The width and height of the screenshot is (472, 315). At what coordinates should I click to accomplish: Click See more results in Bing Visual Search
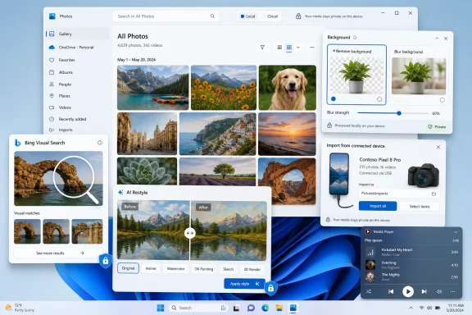[x=58, y=253]
